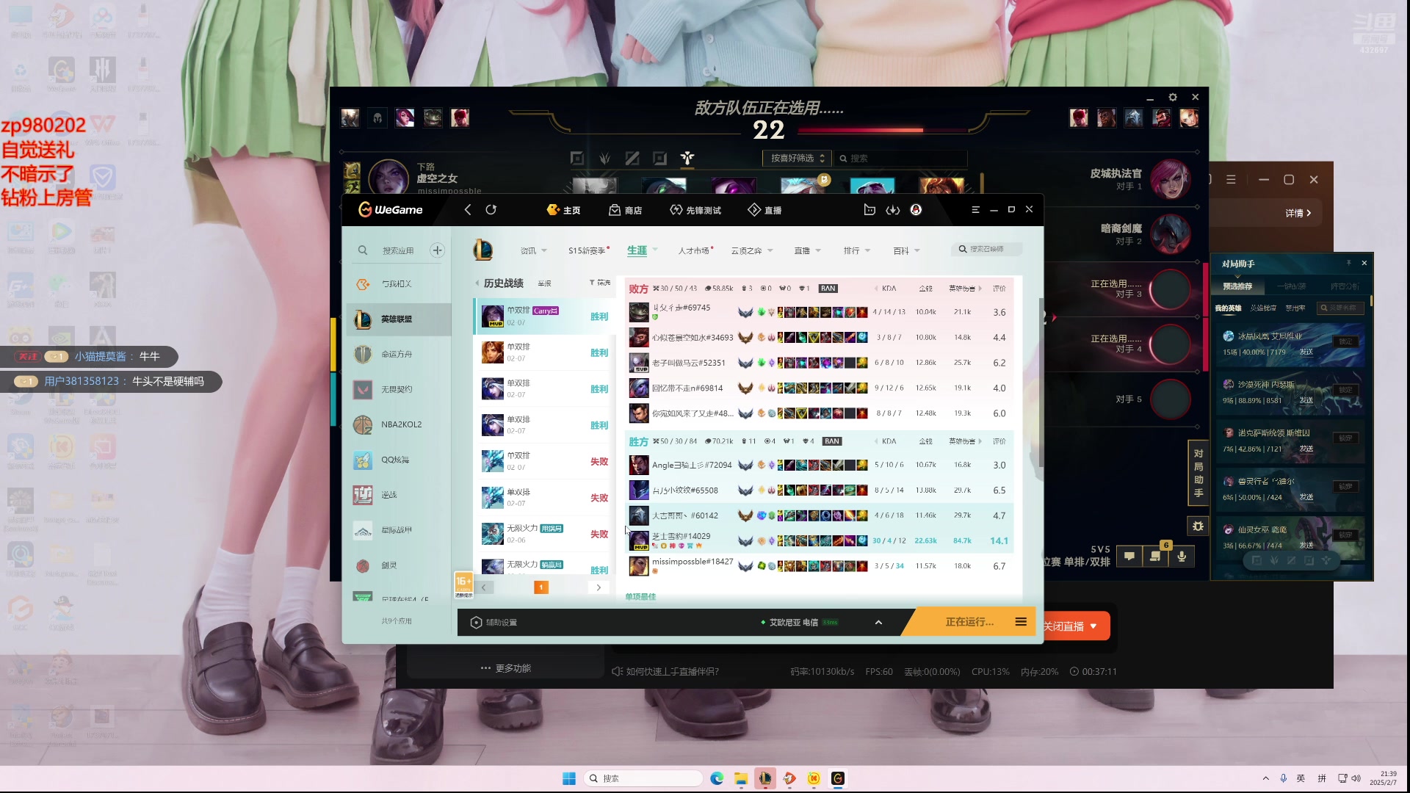Open the 人才市场 menu item
This screenshot has width=1410, height=793.
pos(695,251)
